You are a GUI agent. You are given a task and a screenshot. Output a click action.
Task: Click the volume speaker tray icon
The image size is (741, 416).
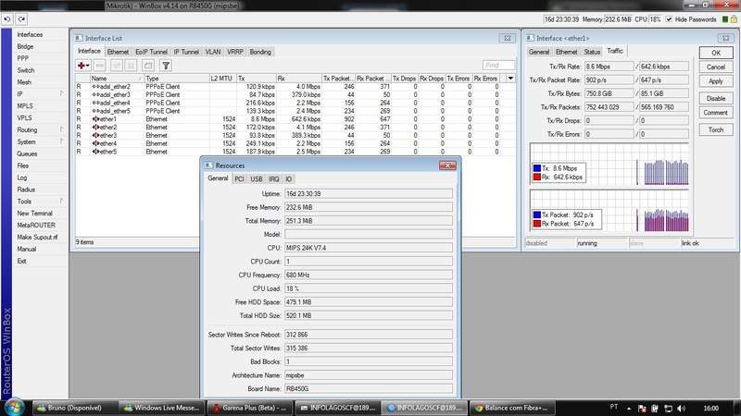tap(681, 409)
